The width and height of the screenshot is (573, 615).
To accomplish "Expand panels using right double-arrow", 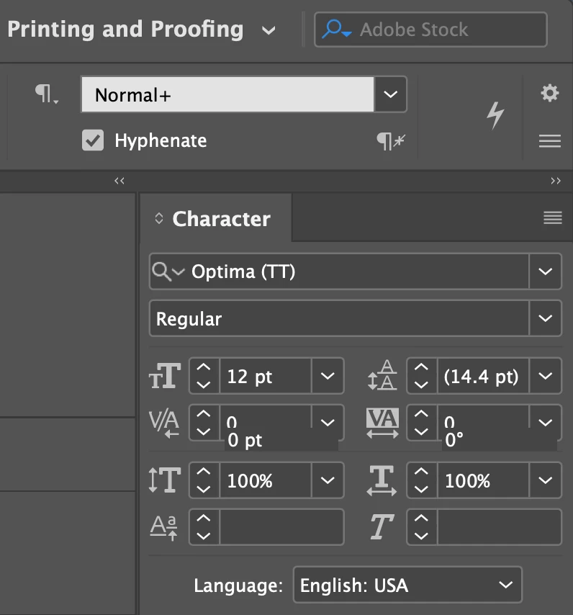I will point(555,181).
